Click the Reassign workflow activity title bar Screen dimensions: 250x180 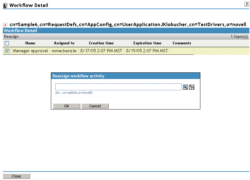[x=126, y=76]
